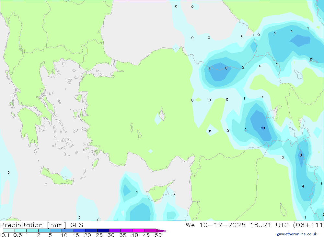324x237 pixels.
Task: Click legend label "30"
Action: (111, 235)
